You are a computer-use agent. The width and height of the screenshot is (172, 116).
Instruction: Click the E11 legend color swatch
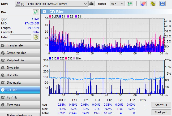click(x=60, y=16)
